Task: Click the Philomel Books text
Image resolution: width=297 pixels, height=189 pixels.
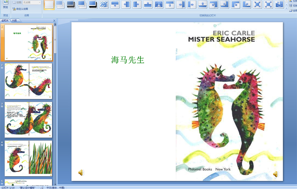Action: click(x=200, y=169)
